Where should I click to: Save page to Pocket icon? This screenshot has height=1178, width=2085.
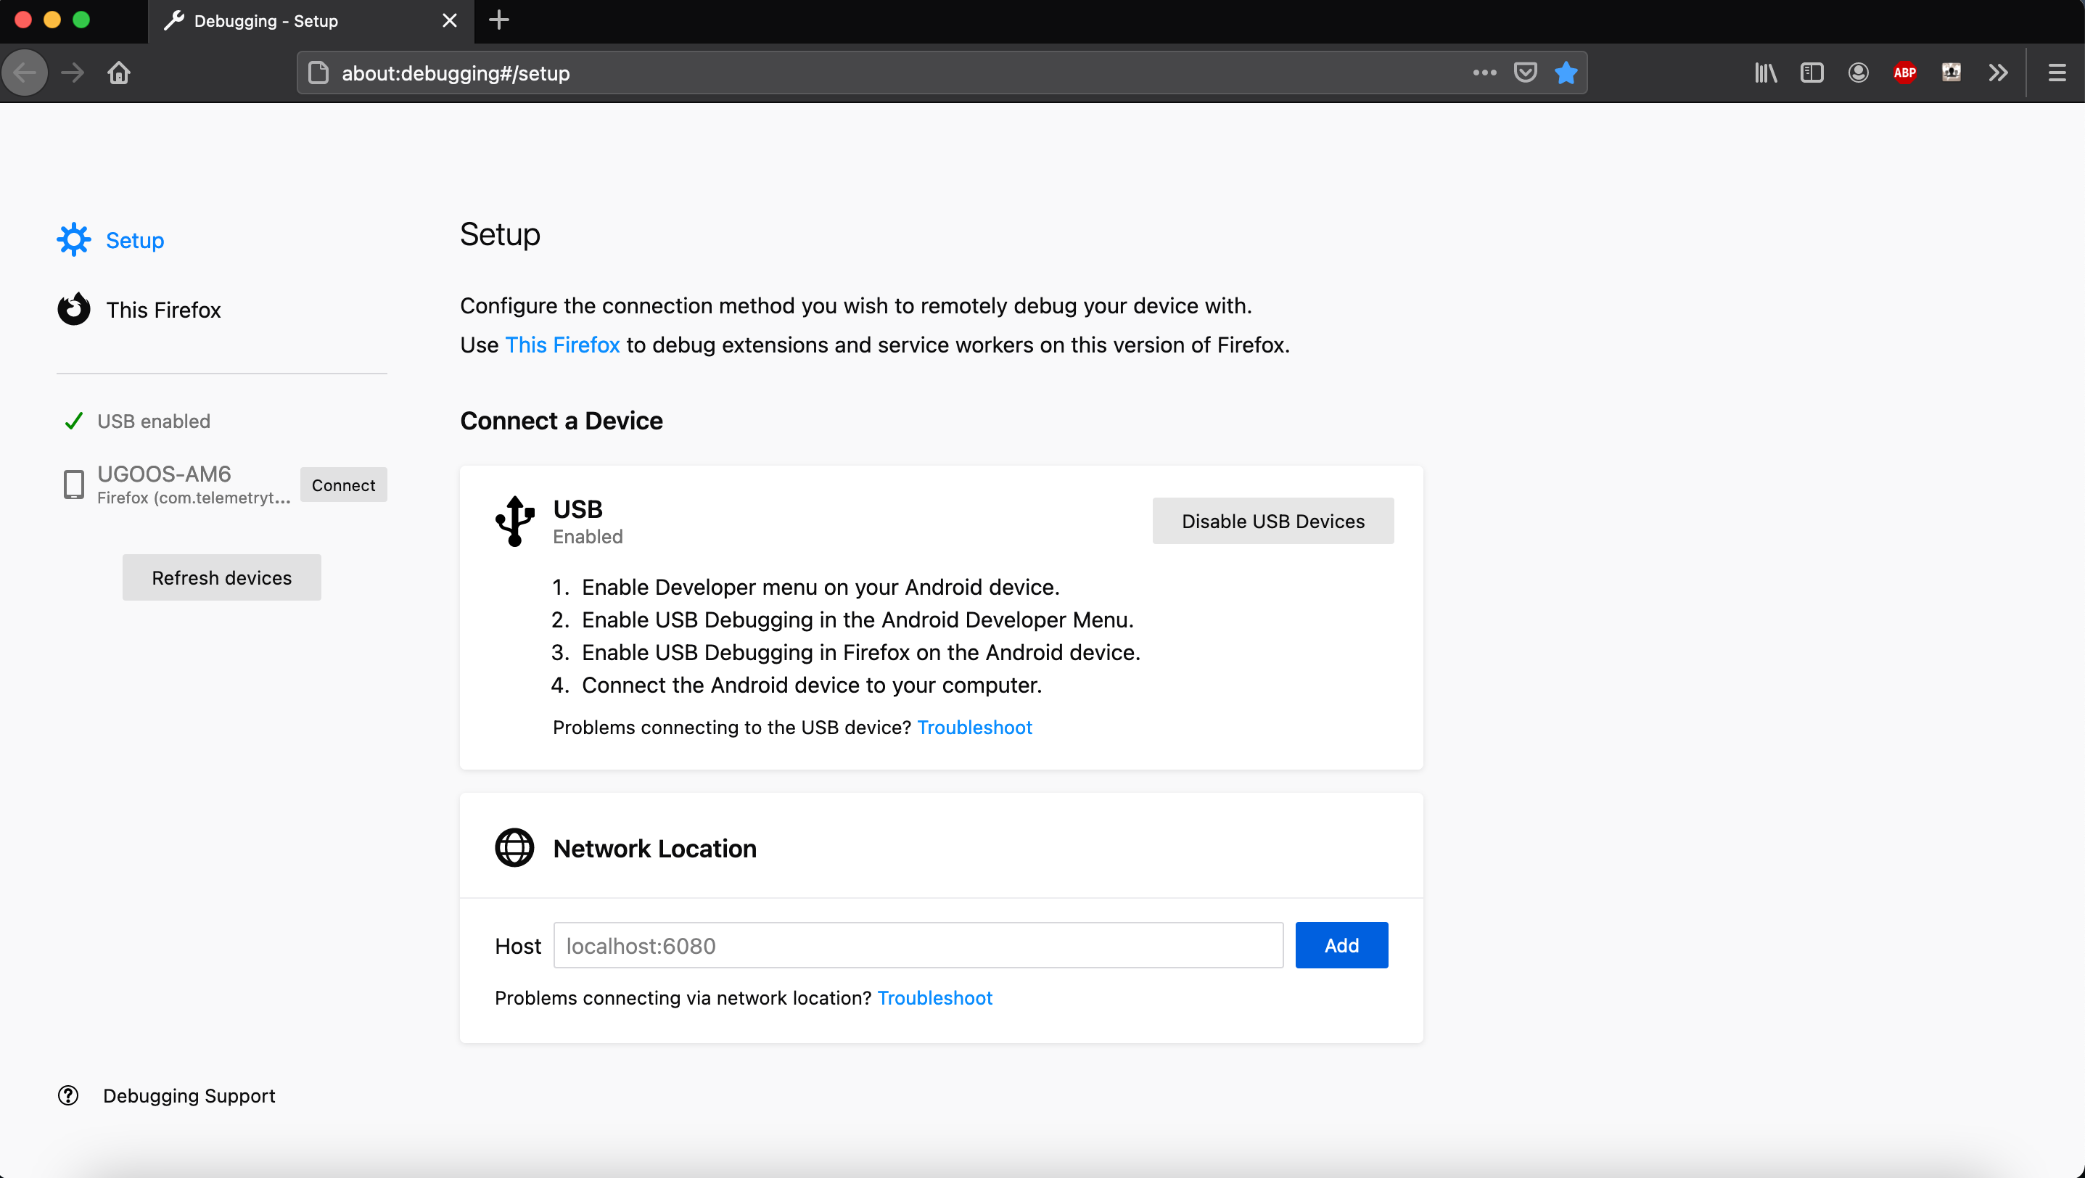click(1525, 73)
